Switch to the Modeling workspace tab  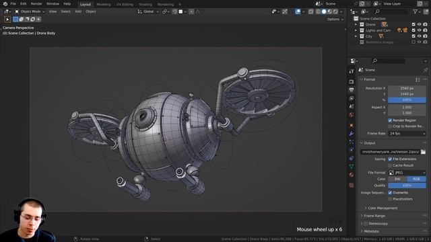click(104, 5)
